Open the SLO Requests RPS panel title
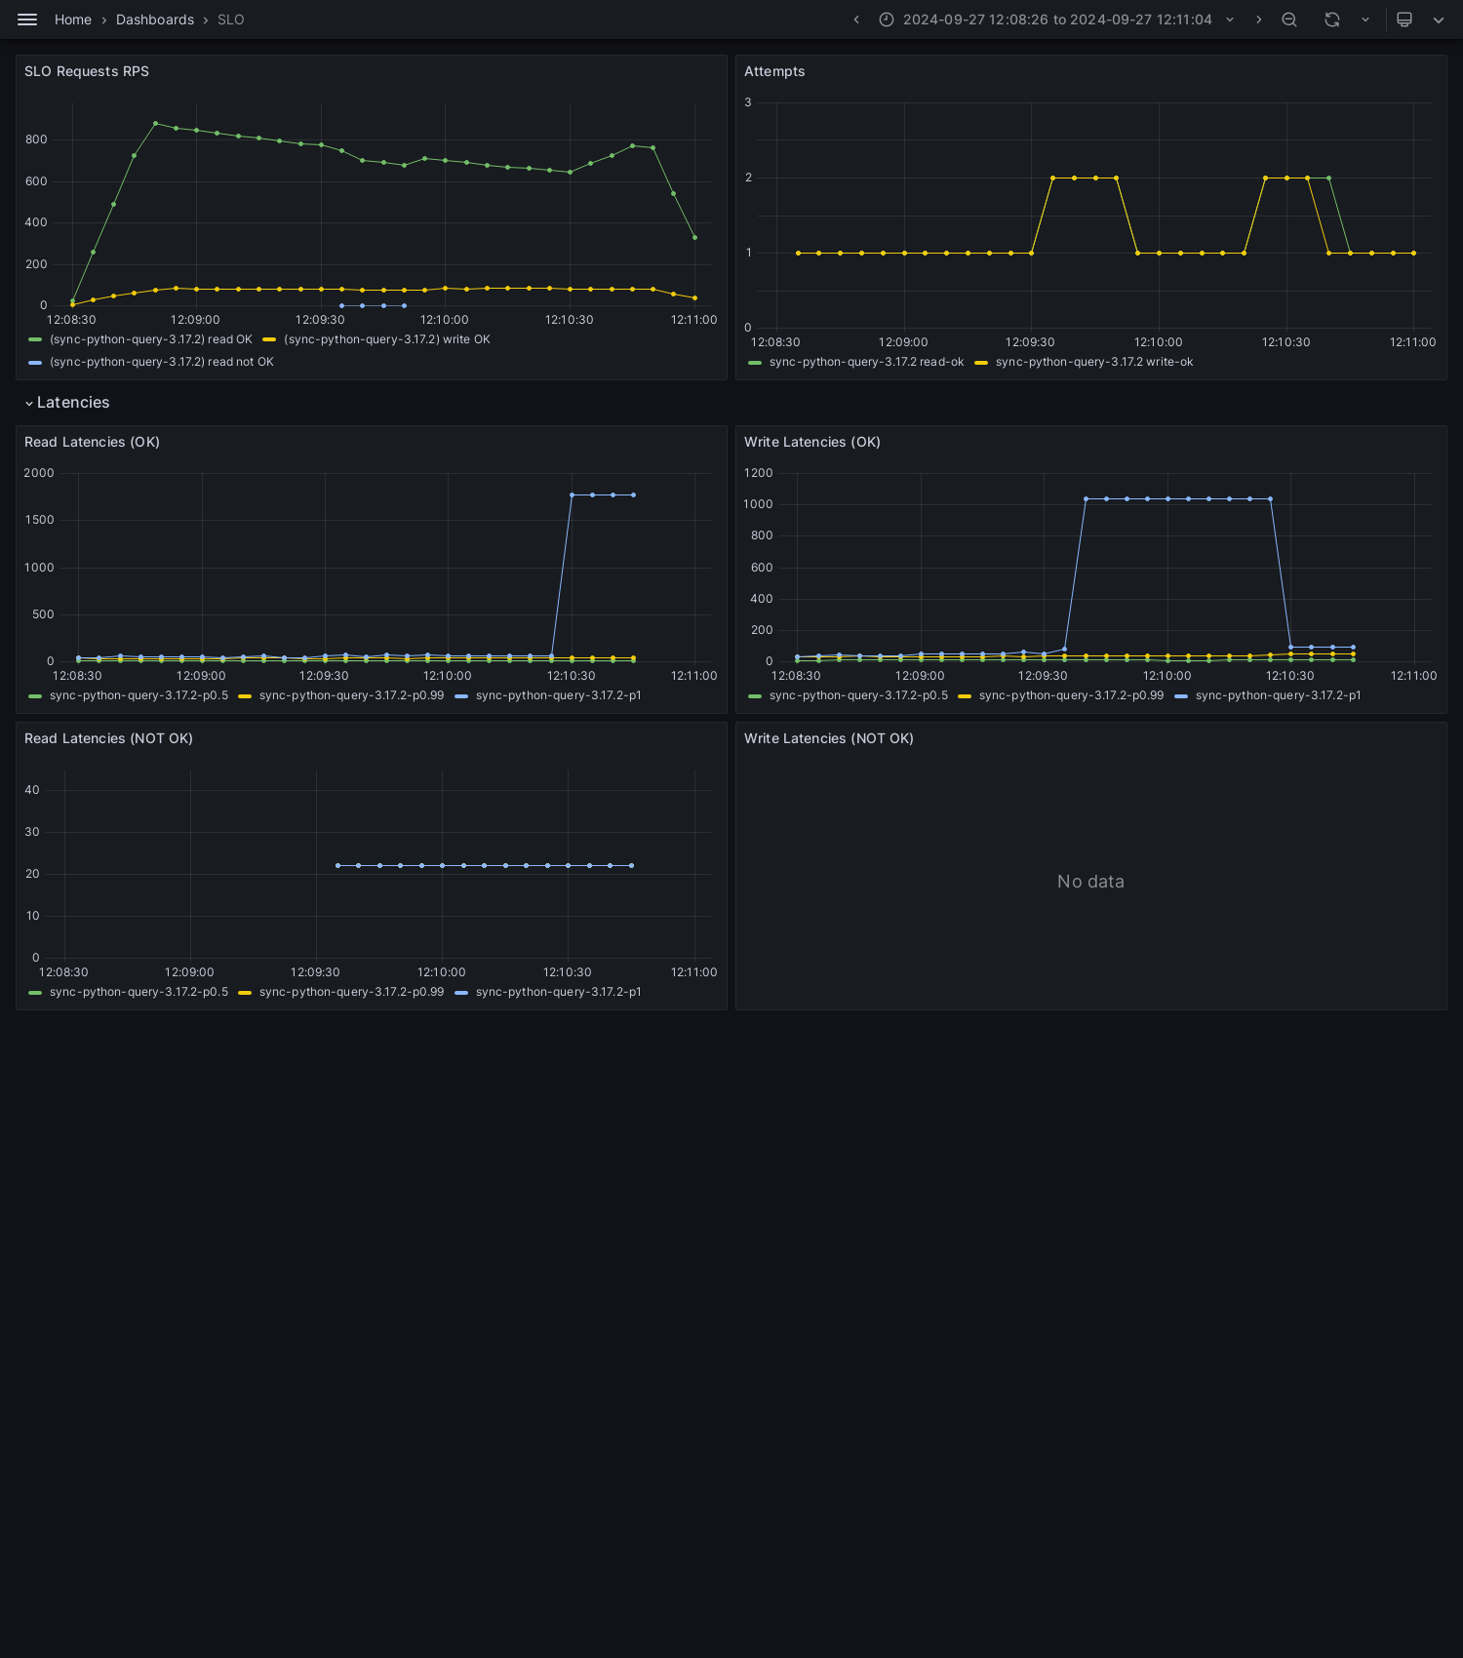Screen dimensions: 1463x1658 click(87, 71)
